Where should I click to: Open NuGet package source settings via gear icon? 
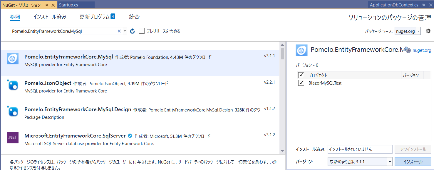[x=428, y=31]
